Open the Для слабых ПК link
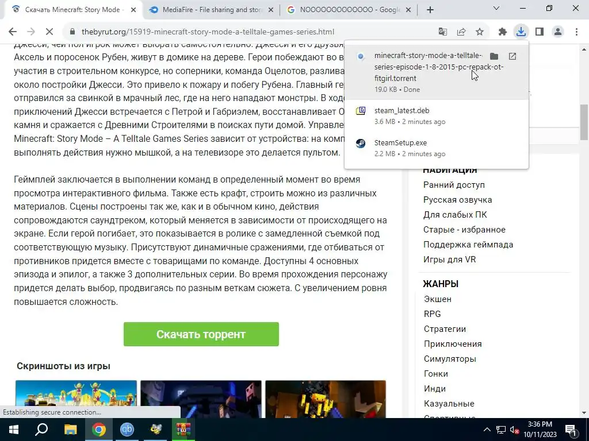The width and height of the screenshot is (589, 441). point(455,215)
